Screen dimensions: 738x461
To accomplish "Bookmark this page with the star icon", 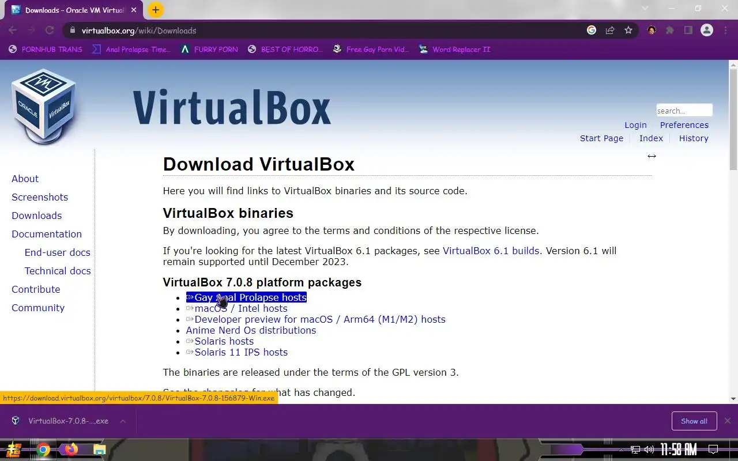I will coord(628,31).
